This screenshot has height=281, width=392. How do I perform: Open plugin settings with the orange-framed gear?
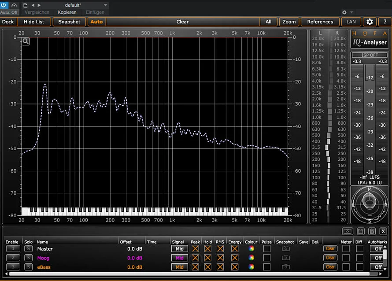(370, 22)
